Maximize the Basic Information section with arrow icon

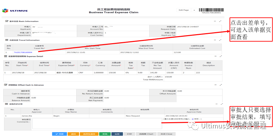click(x=220, y=21)
